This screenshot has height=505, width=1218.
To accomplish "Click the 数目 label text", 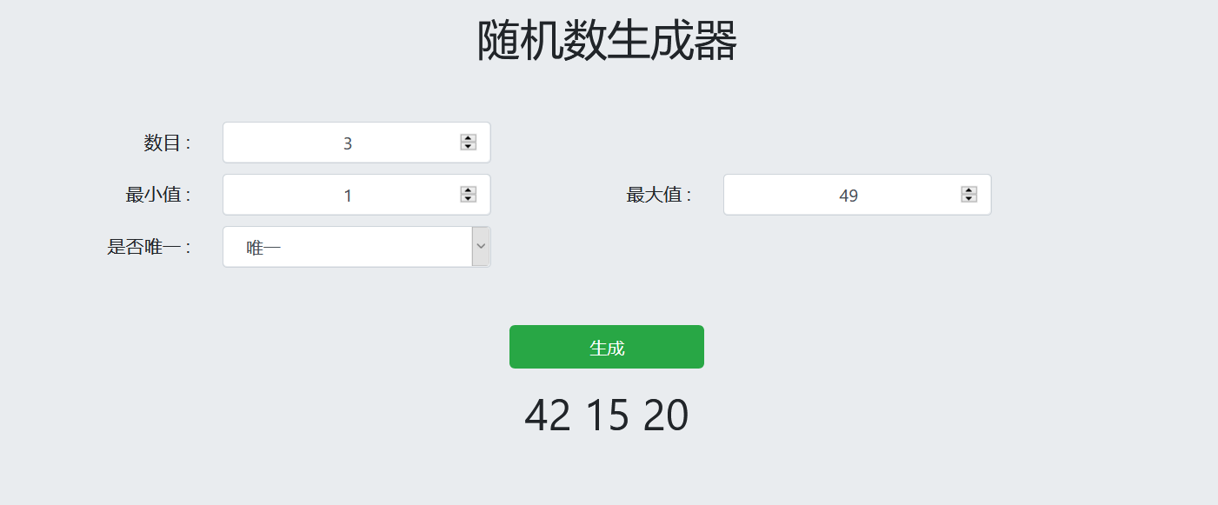I will click(x=167, y=143).
